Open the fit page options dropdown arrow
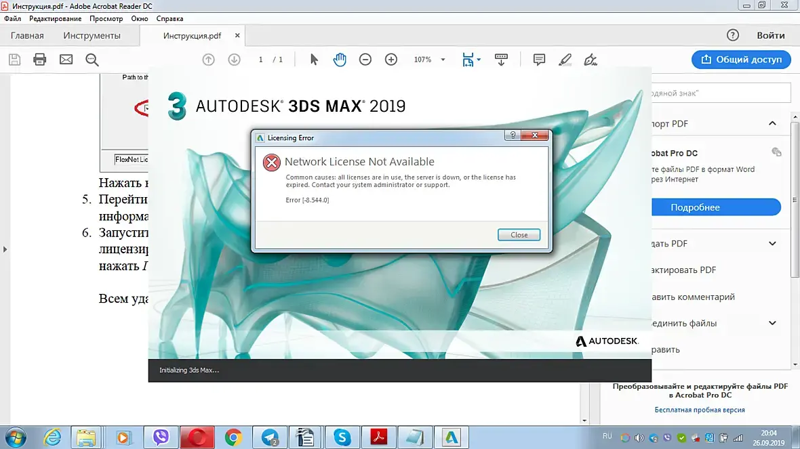This screenshot has width=800, height=449. click(x=479, y=60)
